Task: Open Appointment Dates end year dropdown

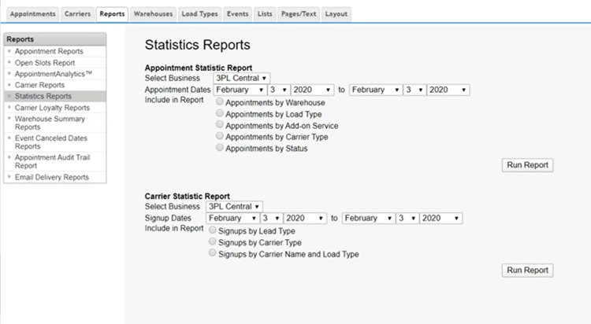Action: tap(448, 90)
